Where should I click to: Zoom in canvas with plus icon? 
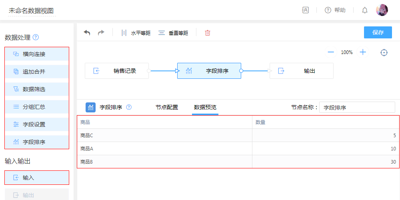(x=363, y=52)
